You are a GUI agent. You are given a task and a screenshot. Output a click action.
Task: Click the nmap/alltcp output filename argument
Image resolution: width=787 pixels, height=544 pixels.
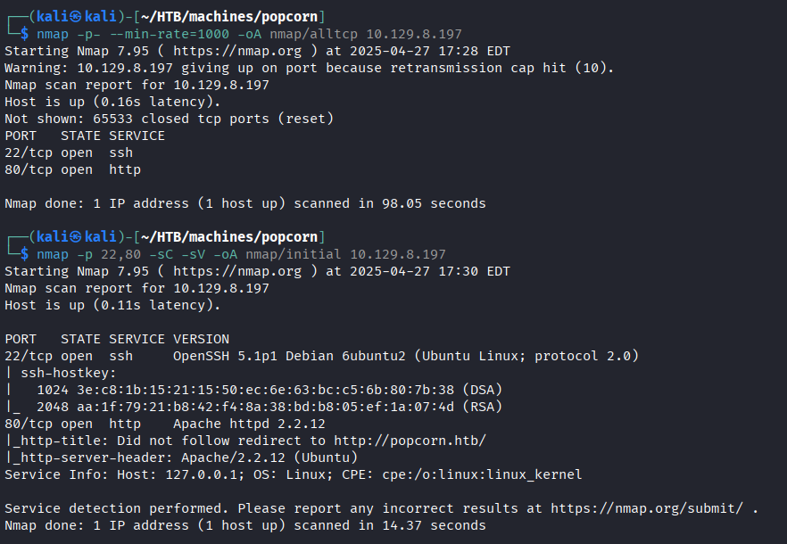coord(314,34)
